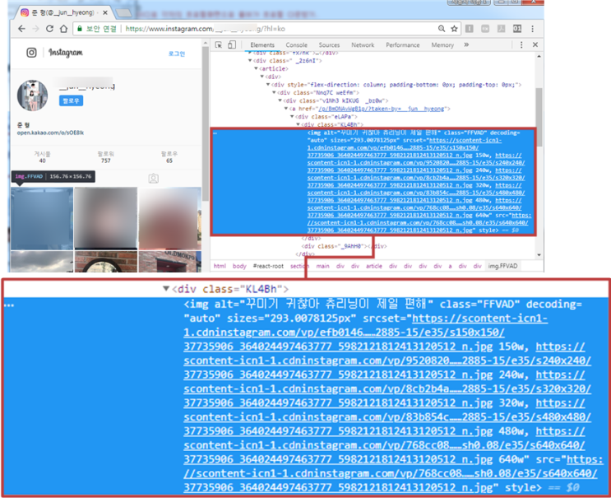611x498 pixels.
Task: Switch to the Elements tab
Action: (262, 44)
